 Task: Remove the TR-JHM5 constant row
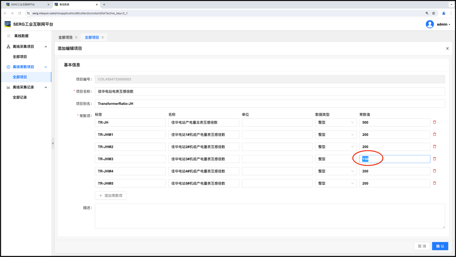tap(434, 183)
